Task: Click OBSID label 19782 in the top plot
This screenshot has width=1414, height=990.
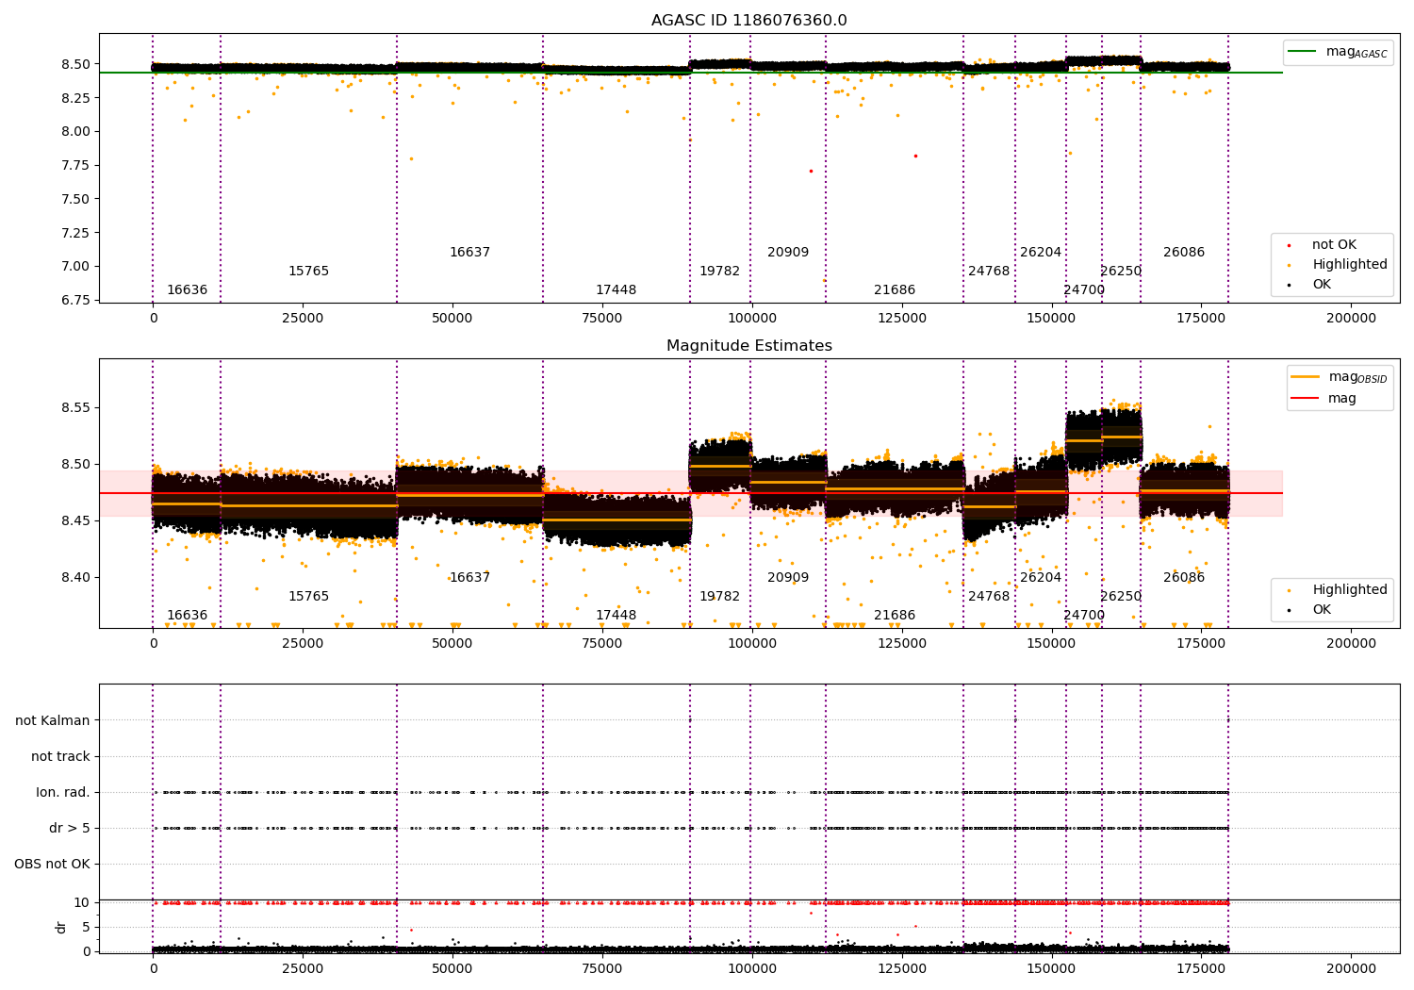Action: (719, 272)
